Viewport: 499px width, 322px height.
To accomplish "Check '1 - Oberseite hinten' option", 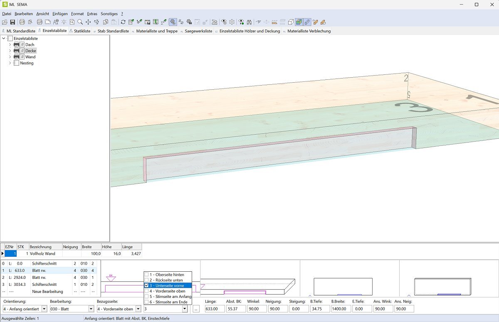I will 147,275.
